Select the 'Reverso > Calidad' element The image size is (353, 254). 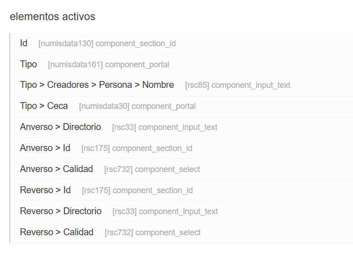tap(57, 232)
